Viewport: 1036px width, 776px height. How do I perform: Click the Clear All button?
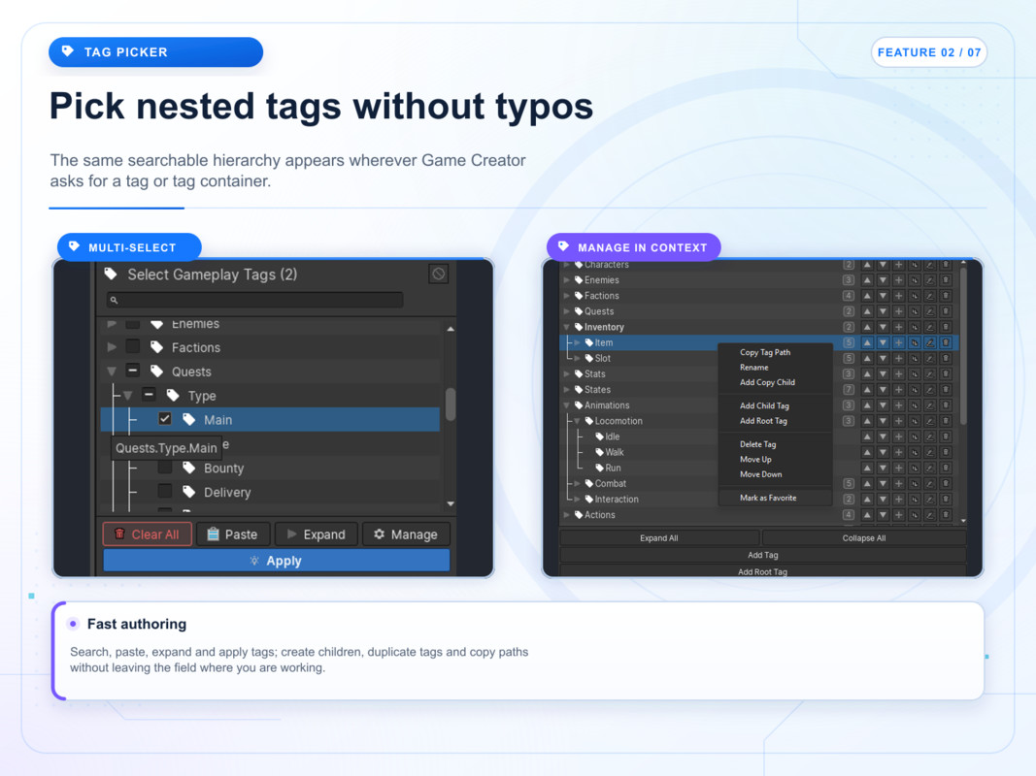(x=148, y=534)
